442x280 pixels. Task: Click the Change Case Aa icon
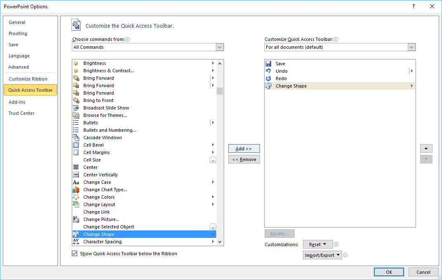(76, 182)
